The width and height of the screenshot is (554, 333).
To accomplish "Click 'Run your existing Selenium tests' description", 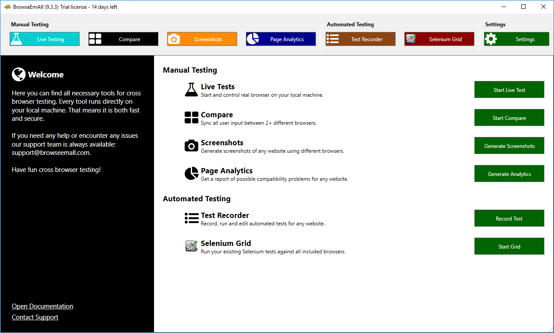I will [273, 252].
